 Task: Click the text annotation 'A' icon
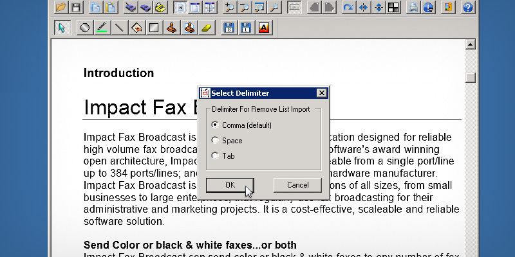pyautogui.click(x=263, y=28)
